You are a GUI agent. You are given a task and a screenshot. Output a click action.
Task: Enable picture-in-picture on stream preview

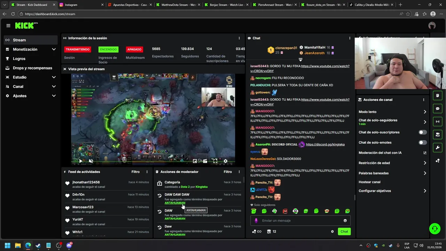pyautogui.click(x=195, y=161)
